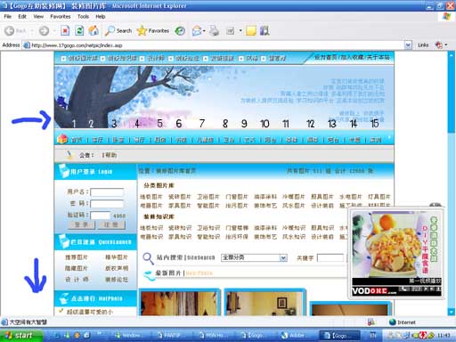Click the login button under verification code

click(x=81, y=224)
